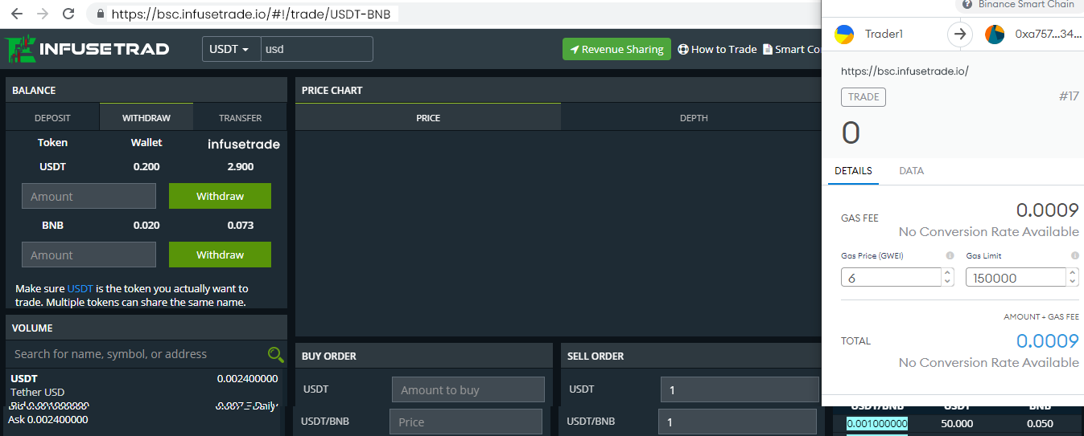
Task: Open the How to Trade link
Action: 717,49
